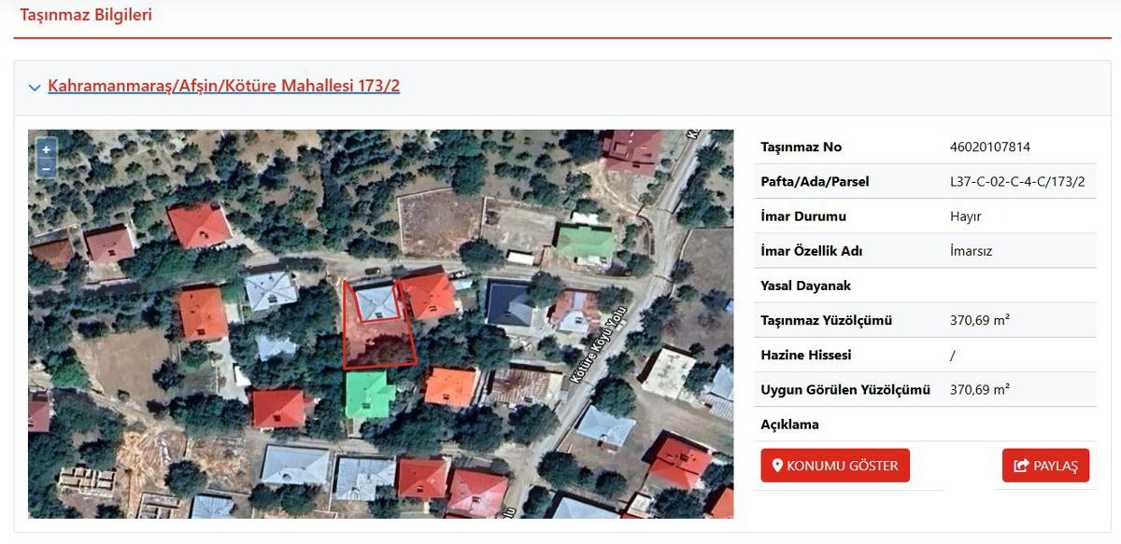Select the red highlighted parcel on the map
This screenshot has width=1121, height=544.
tap(378, 323)
